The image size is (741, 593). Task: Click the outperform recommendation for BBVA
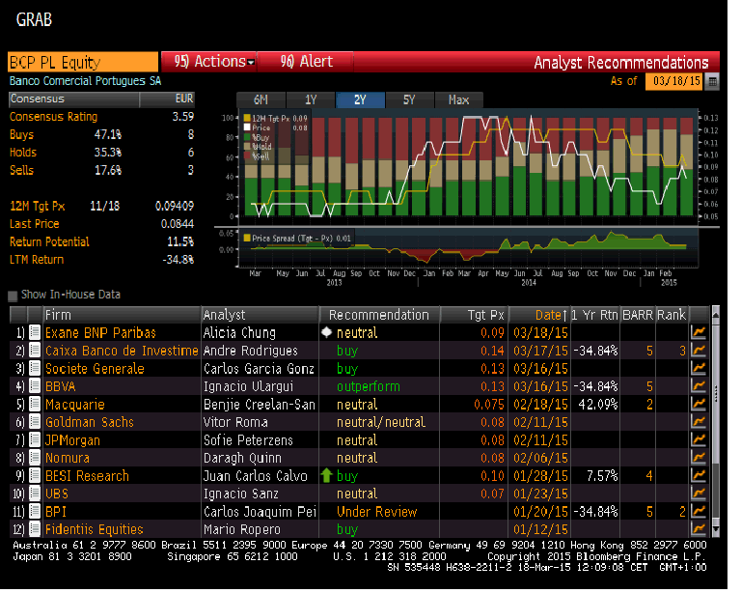(x=369, y=387)
